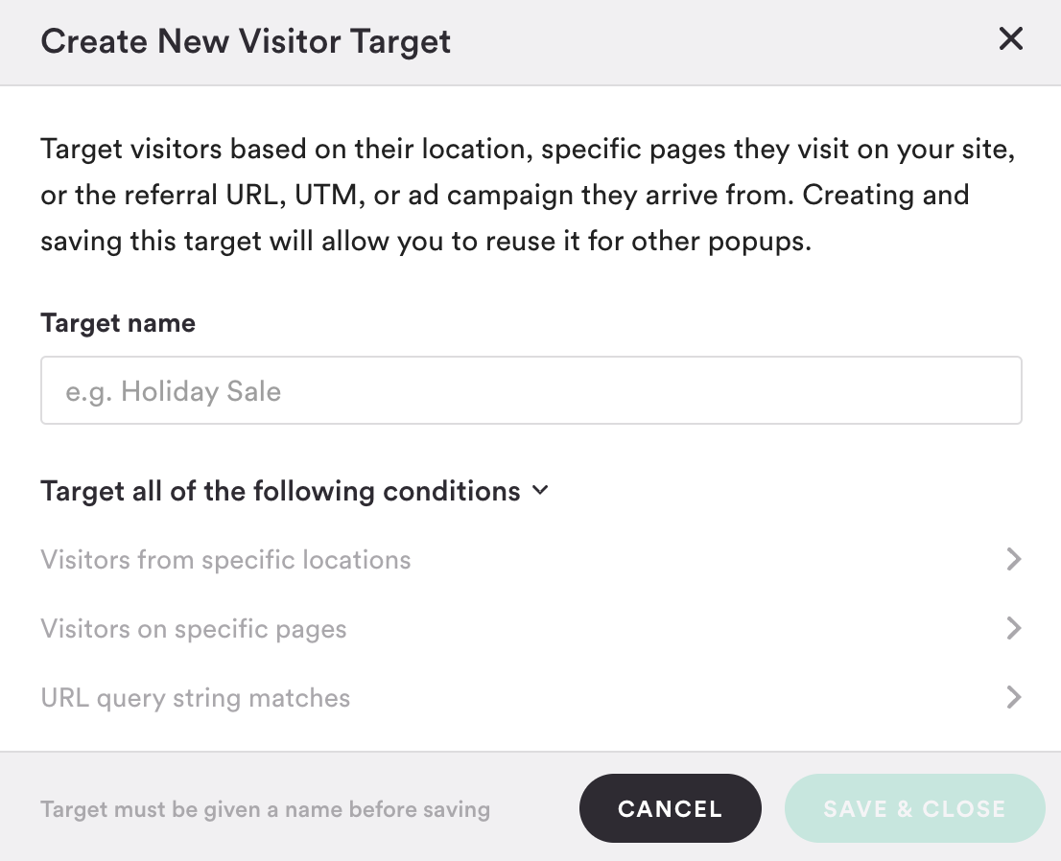Click the SAVE & CLOSE button
Viewport: 1061px width, 861px height.
click(x=915, y=808)
